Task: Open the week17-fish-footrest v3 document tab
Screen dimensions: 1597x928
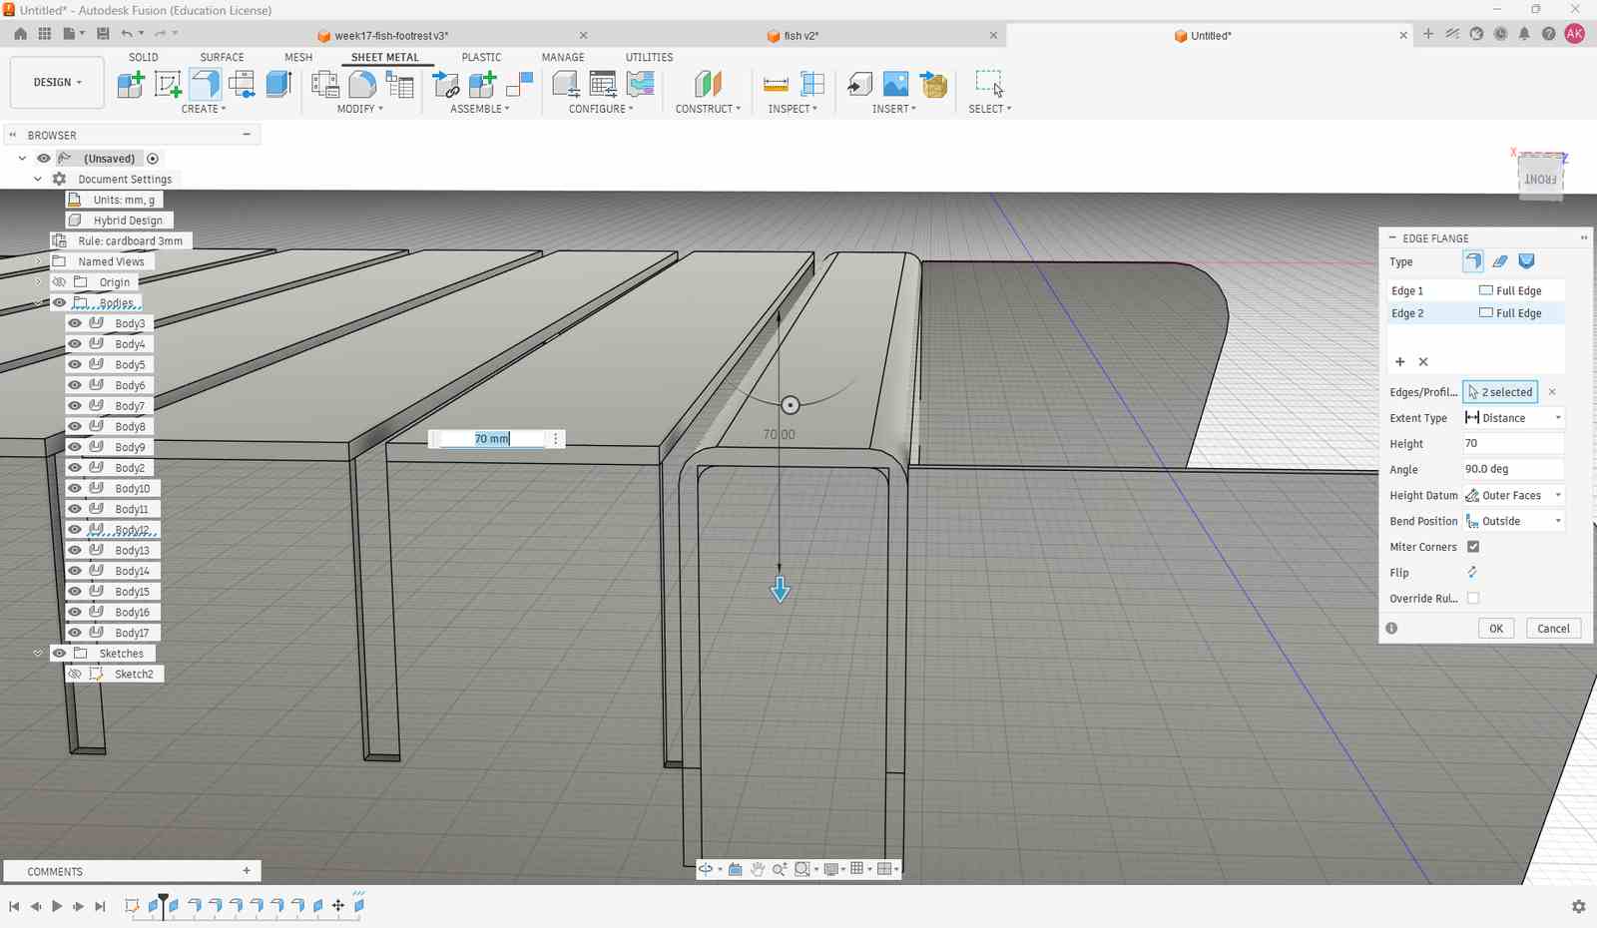Action: click(x=390, y=36)
